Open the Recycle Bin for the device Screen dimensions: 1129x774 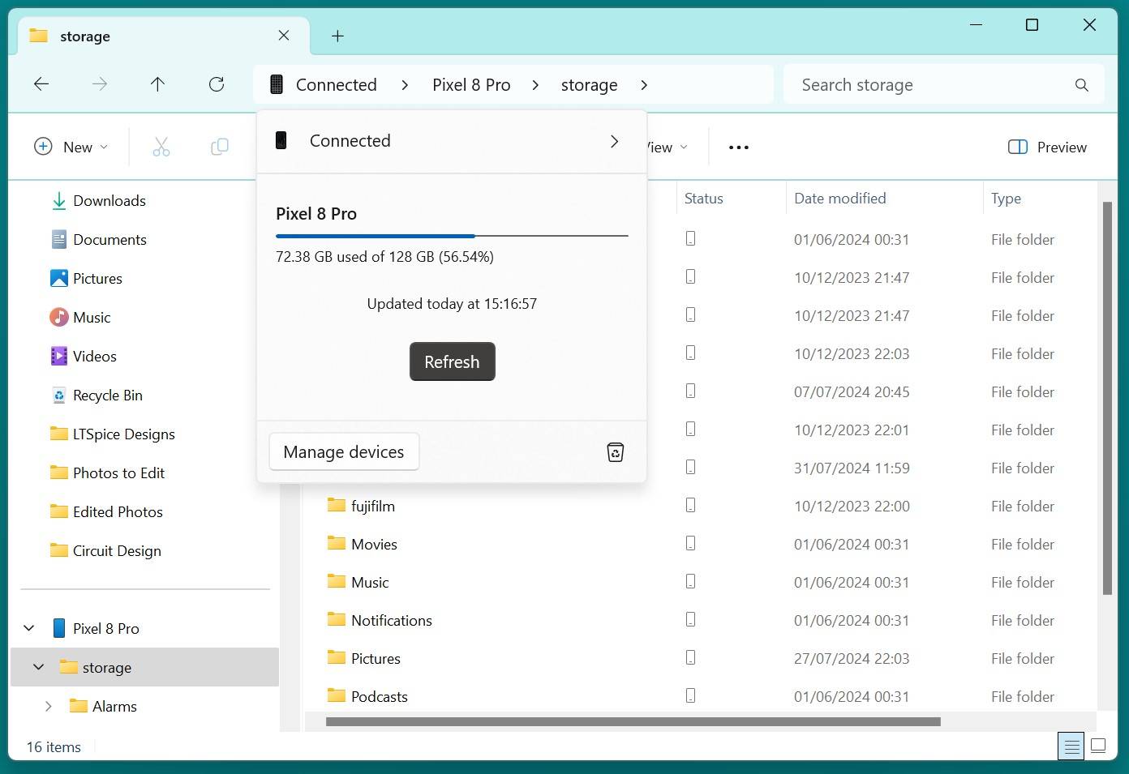tap(615, 451)
